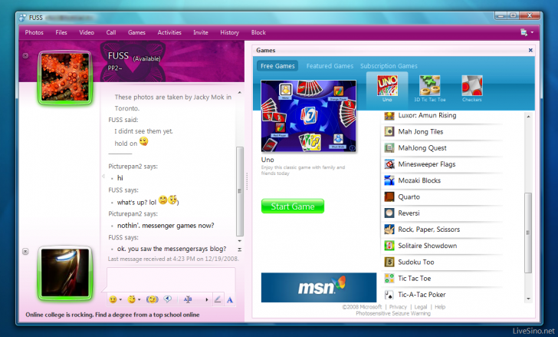Click the Sudoku Too icon
This screenshot has height=337, width=558.
(x=389, y=263)
